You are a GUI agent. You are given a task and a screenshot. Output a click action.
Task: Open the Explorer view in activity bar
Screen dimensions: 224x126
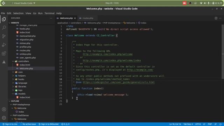[4, 19]
